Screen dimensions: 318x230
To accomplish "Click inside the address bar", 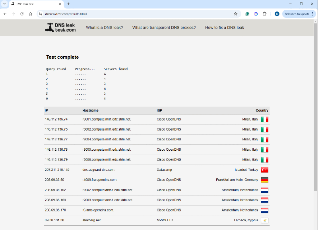I will click(119, 13).
